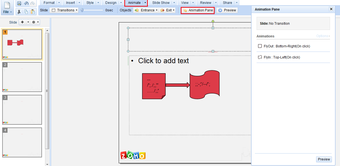Image resolution: width=340 pixels, height=166 pixels.
Task: Expand the Slide Show tab arrow
Action: point(174,3)
